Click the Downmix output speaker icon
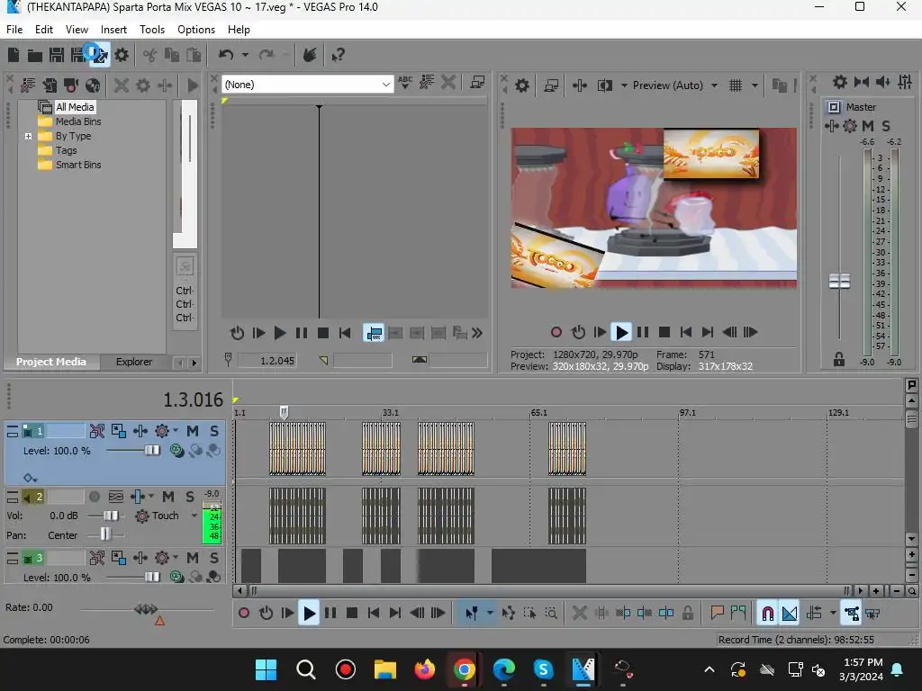 (883, 82)
